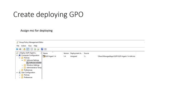Click the User Configuration node icon
Image resolution: width=174 pixels, height=98 pixels.
[x=20, y=72]
